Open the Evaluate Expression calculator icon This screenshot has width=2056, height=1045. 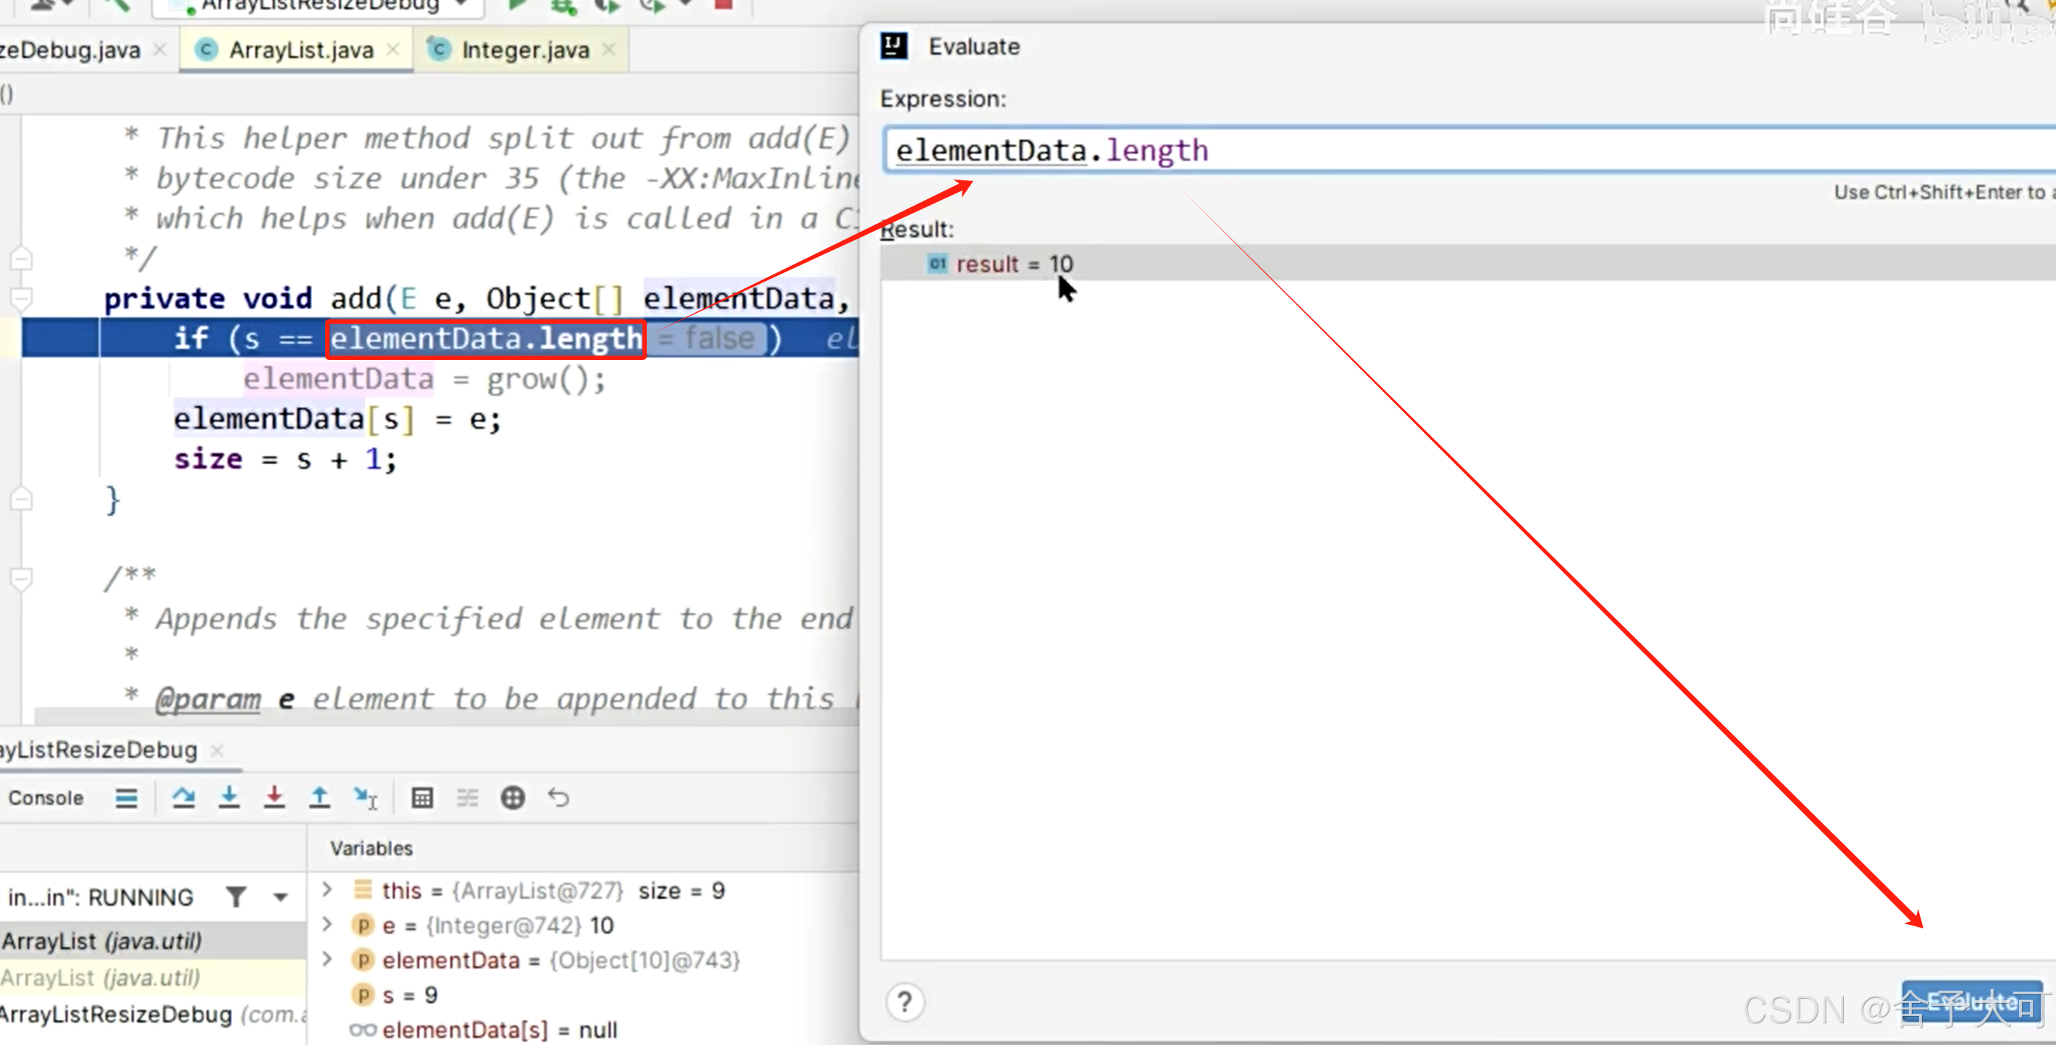(x=422, y=797)
